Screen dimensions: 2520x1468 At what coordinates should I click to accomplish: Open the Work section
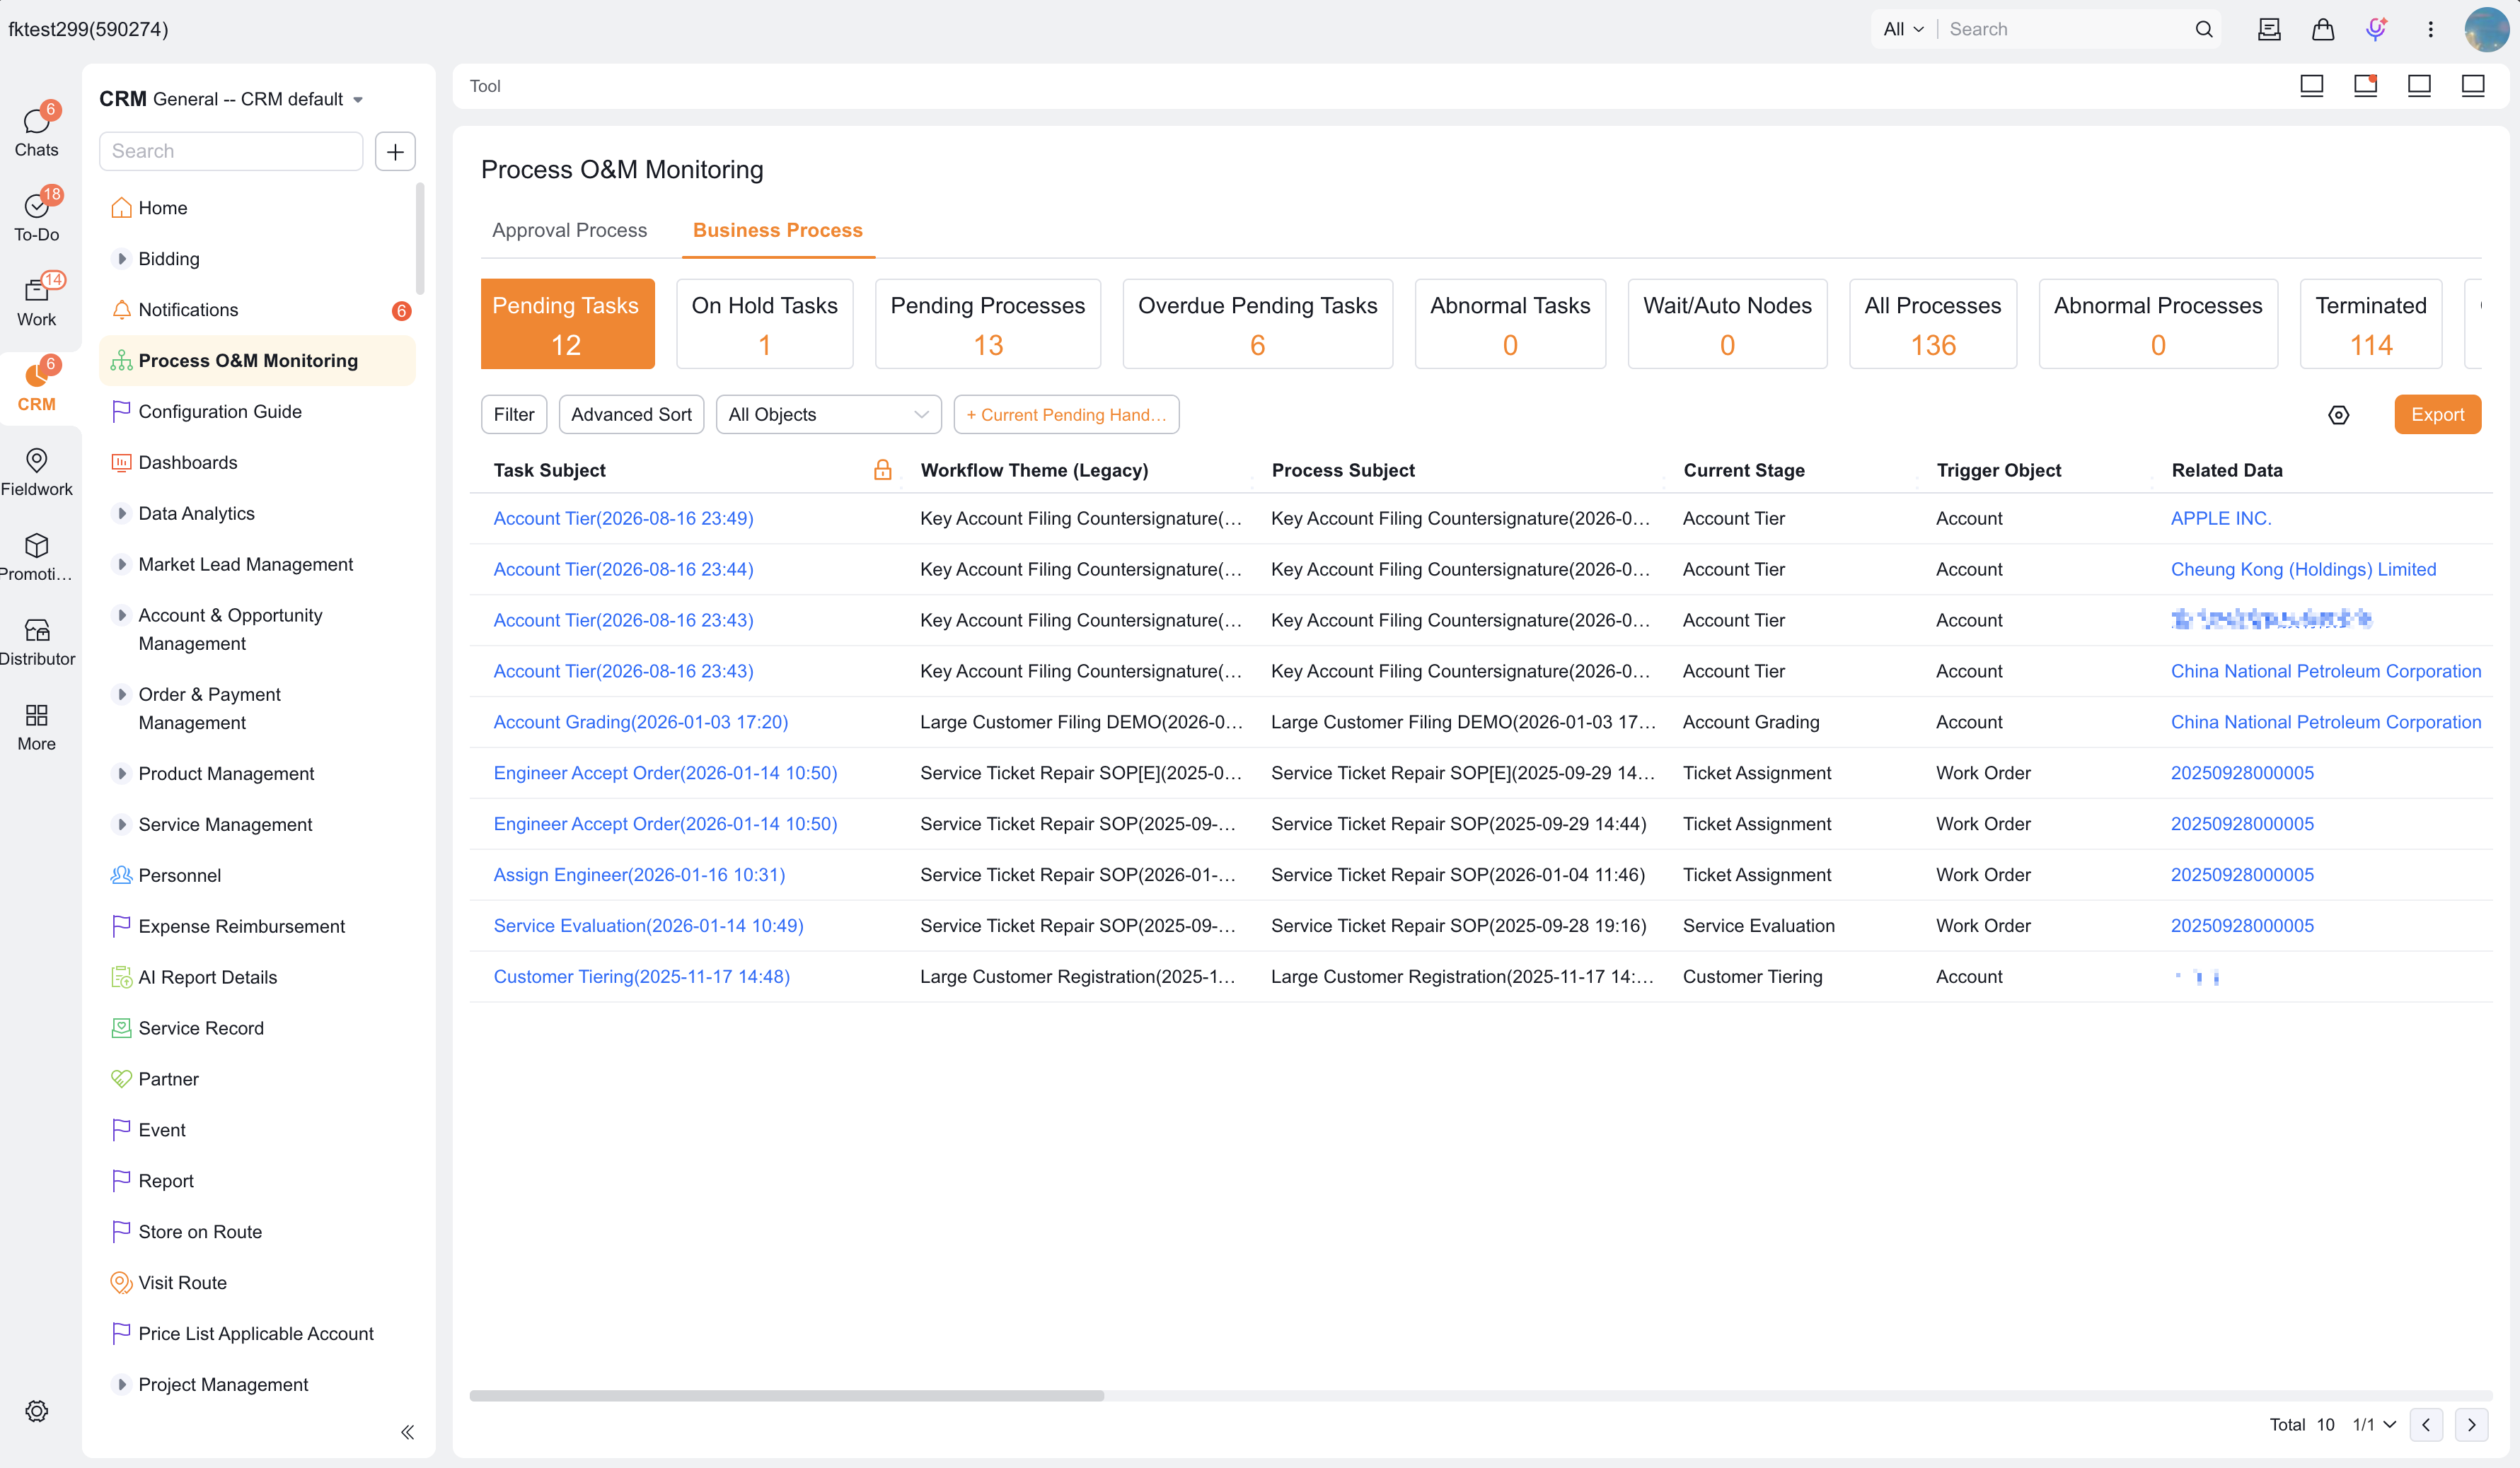coord(37,301)
